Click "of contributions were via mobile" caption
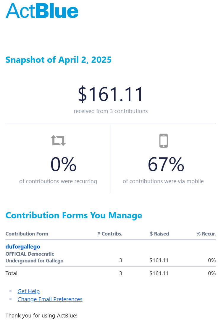 click(163, 181)
